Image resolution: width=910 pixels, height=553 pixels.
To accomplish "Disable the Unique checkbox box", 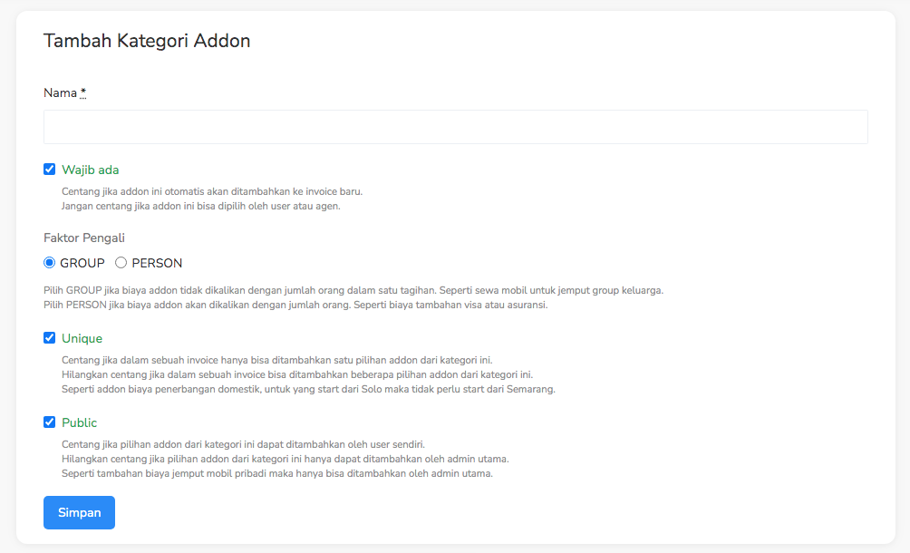I will 50,338.
